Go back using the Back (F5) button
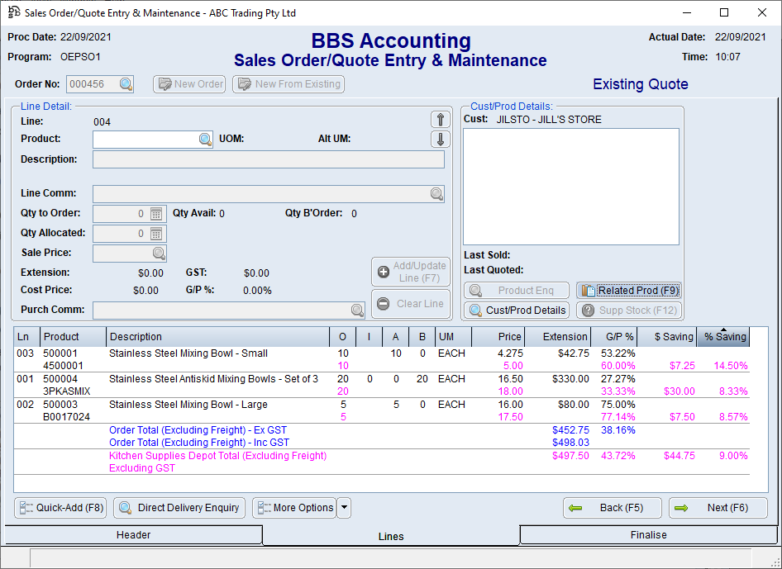 [613, 508]
